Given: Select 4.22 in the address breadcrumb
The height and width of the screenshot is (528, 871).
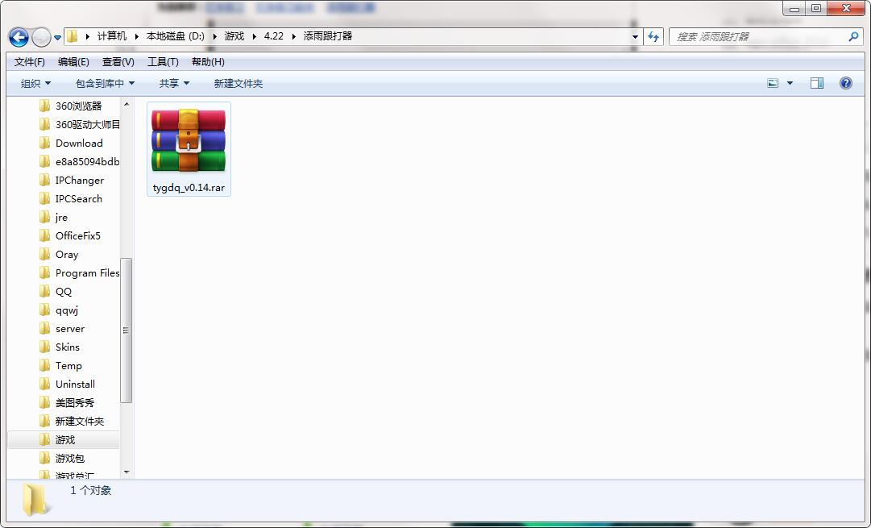Looking at the screenshot, I should click(273, 36).
